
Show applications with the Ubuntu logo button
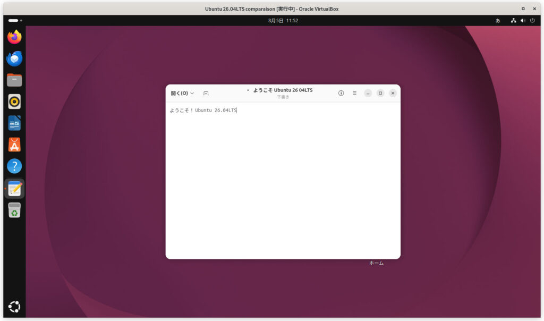point(14,307)
